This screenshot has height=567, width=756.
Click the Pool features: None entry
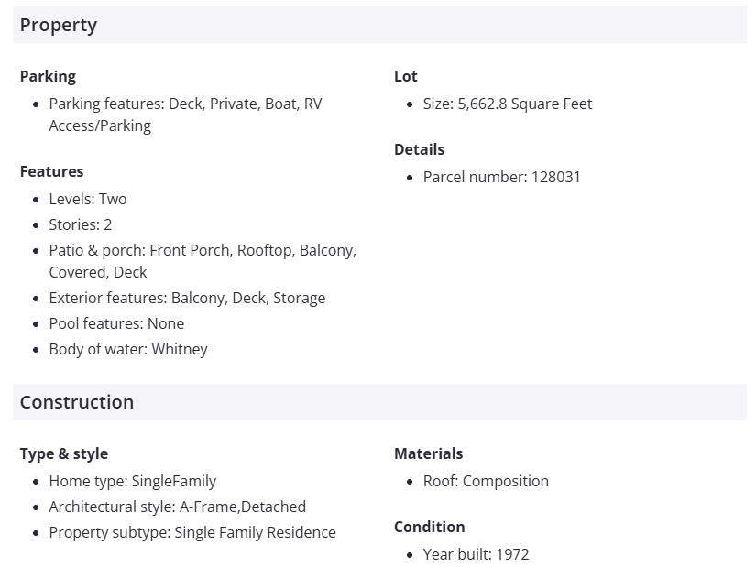click(116, 323)
